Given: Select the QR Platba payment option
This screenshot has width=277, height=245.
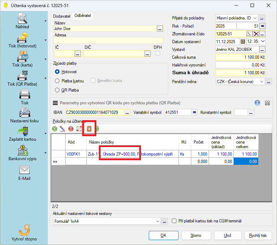Looking at the screenshot, I should (57, 90).
